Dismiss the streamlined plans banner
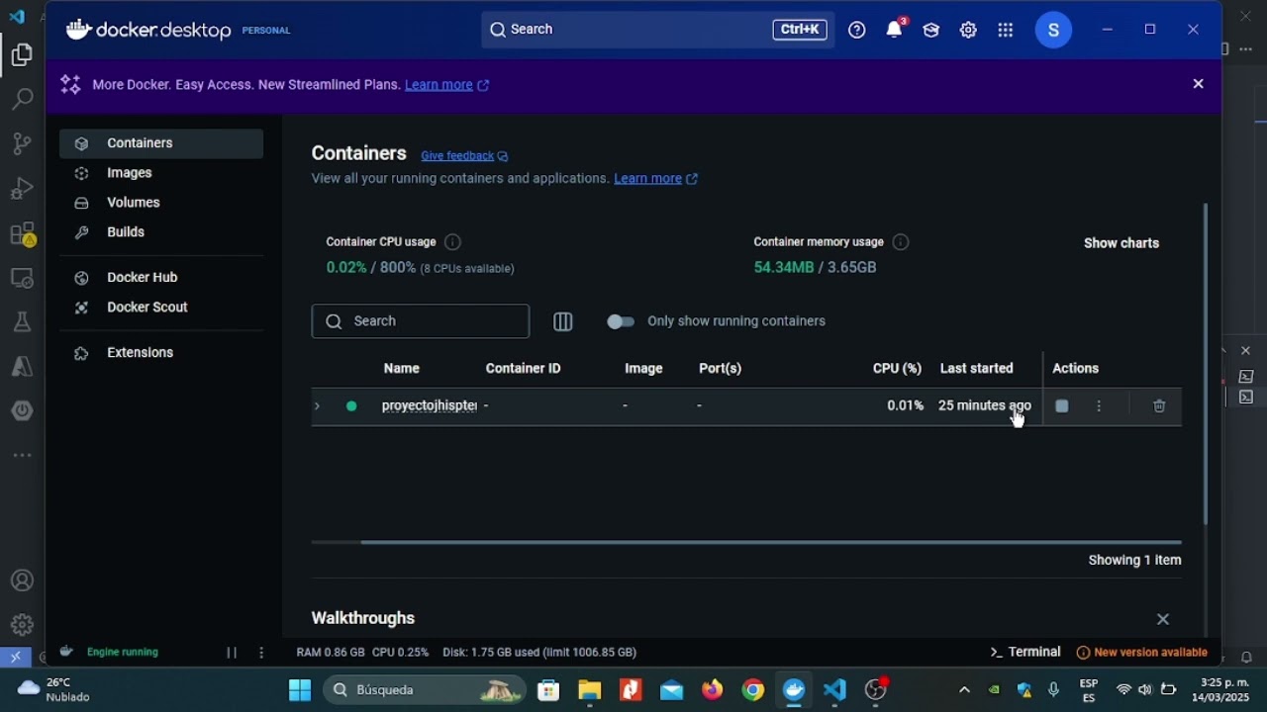The width and height of the screenshot is (1267, 712). 1198,84
